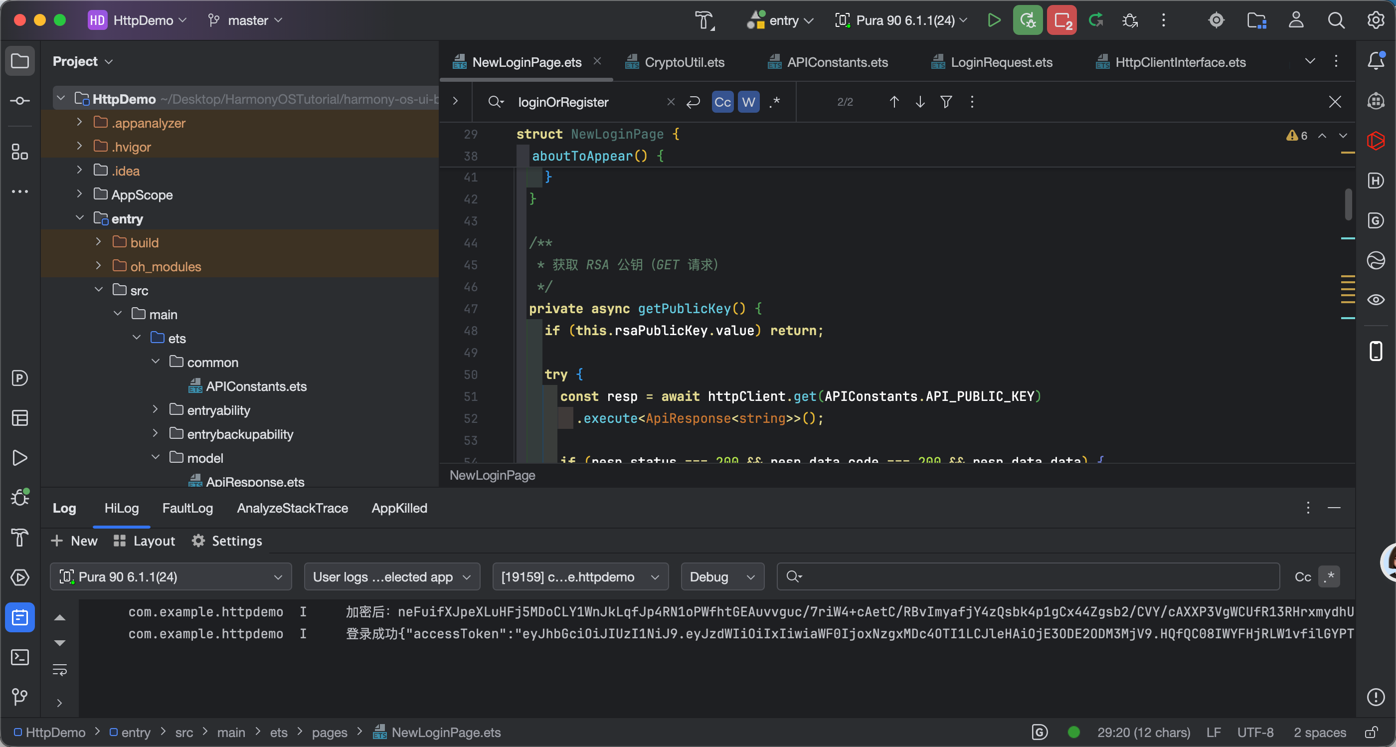The height and width of the screenshot is (747, 1396).
Task: Collapse the entry module in the project tree
Action: pos(79,218)
